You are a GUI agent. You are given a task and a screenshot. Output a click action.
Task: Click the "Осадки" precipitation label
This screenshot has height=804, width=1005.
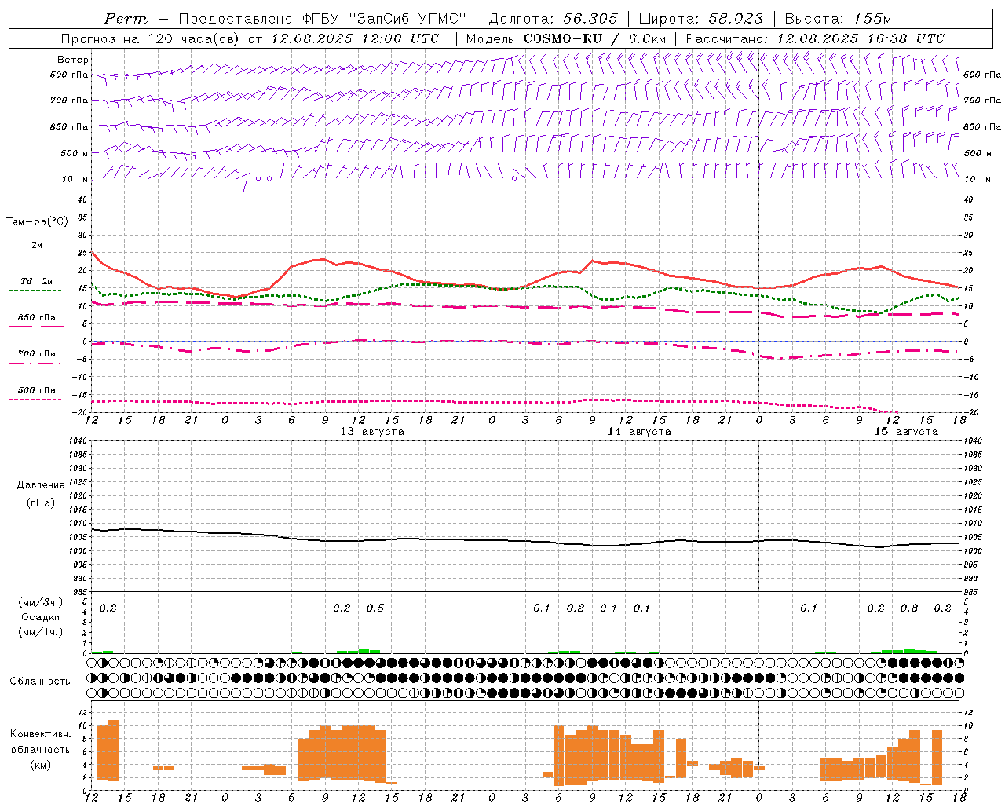41,617
